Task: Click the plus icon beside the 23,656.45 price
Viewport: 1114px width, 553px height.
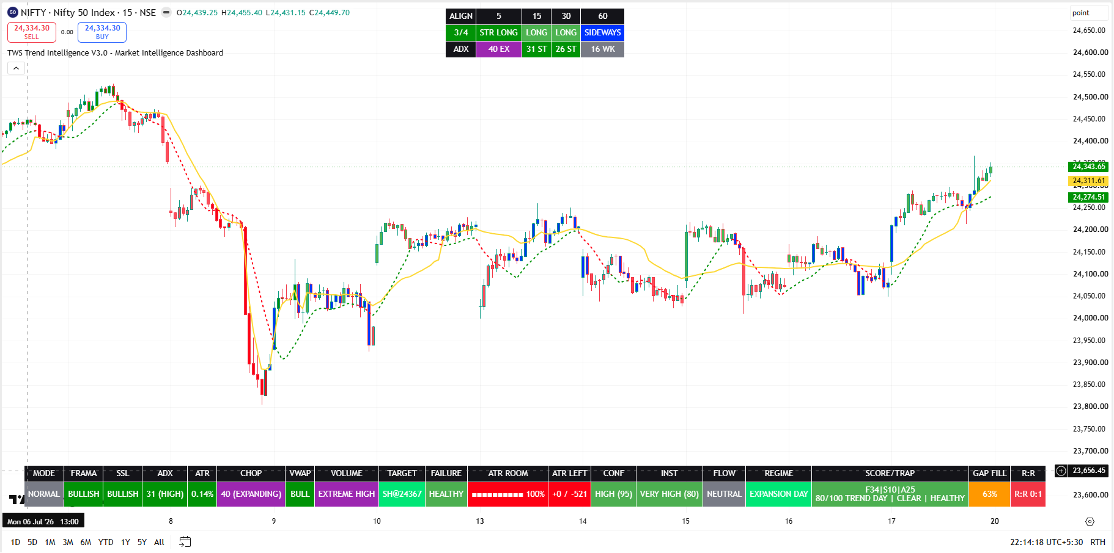Action: coord(1061,471)
